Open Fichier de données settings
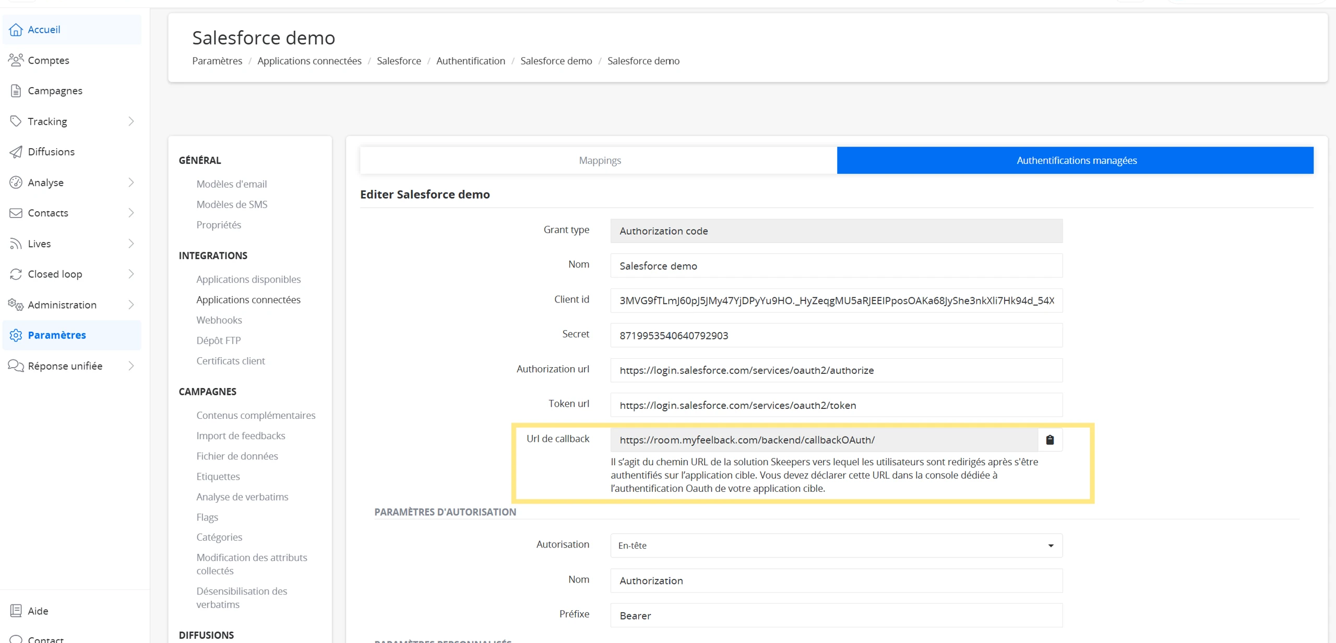 [x=237, y=456]
